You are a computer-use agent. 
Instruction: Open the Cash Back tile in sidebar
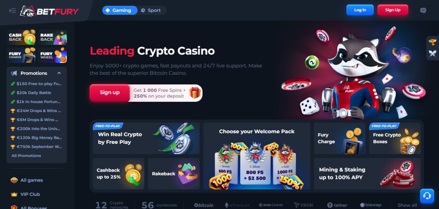(21, 37)
